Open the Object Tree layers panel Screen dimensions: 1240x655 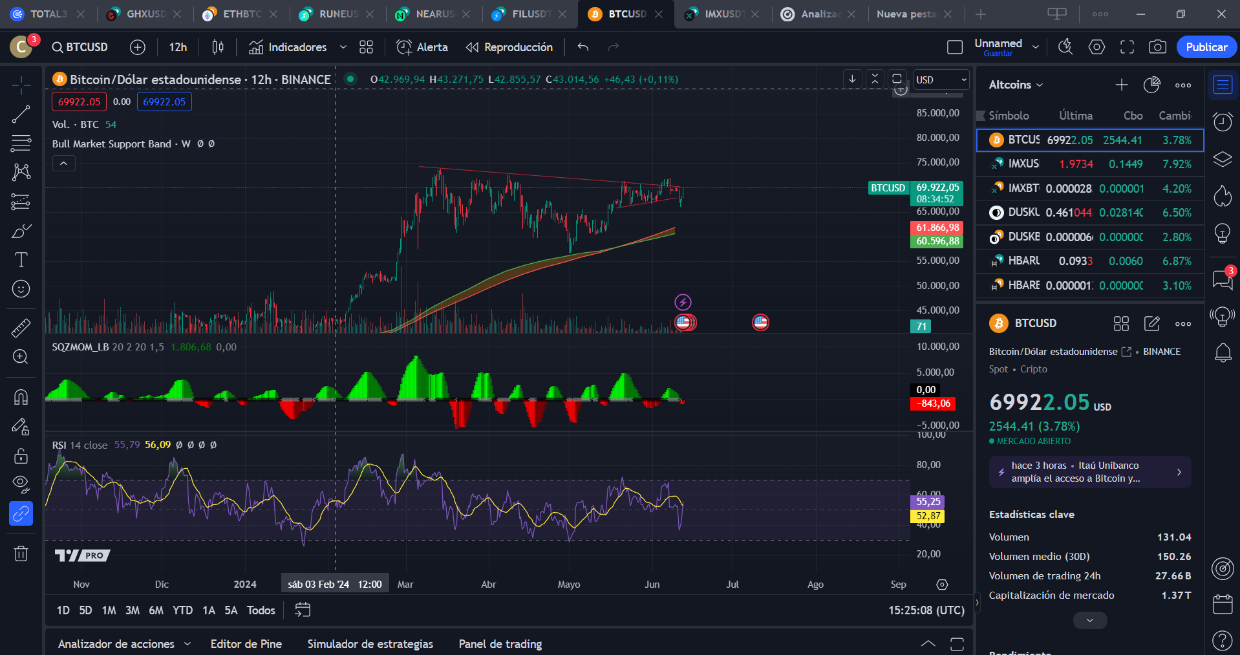pos(1222,159)
